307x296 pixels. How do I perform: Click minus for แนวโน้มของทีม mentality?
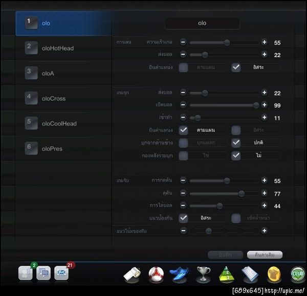tap(183, 231)
